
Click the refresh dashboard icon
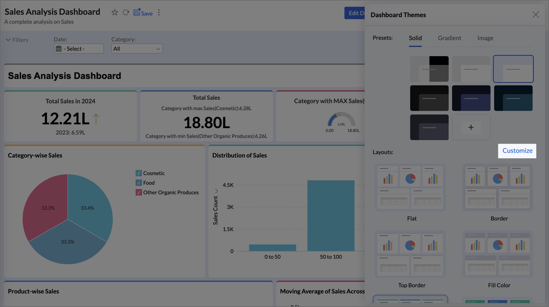coord(126,13)
